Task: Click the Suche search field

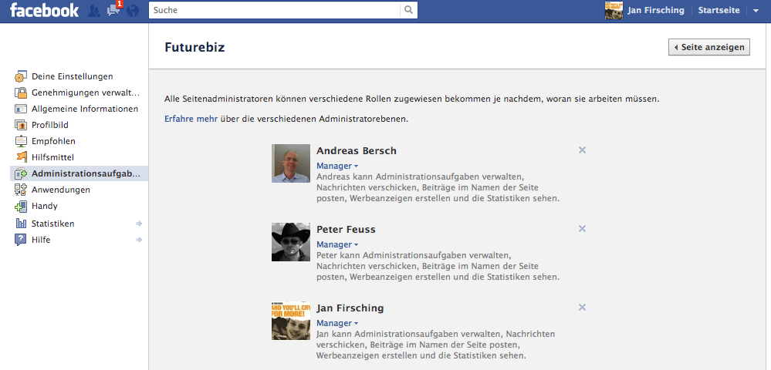Action: coord(275,10)
